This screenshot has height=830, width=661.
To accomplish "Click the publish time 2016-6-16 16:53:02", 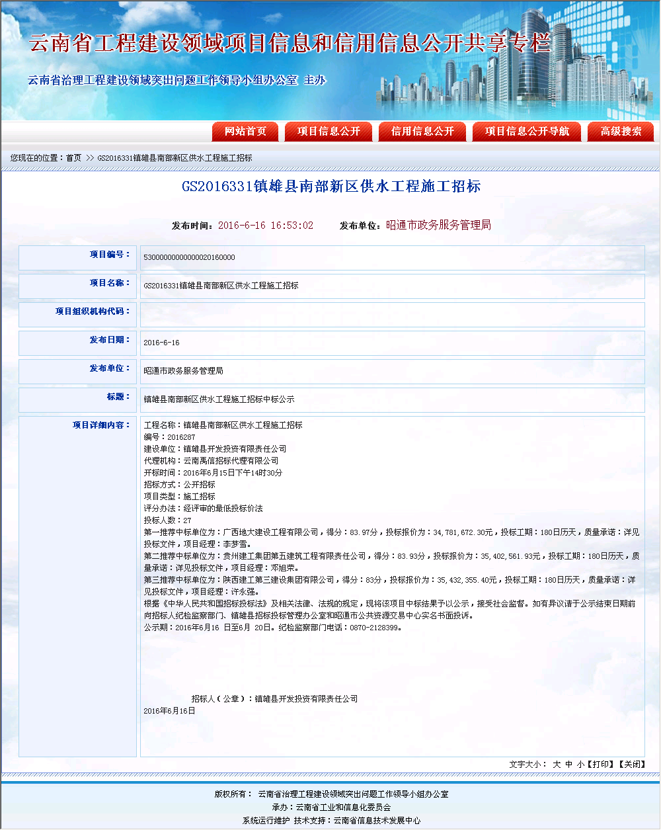I will coord(266,226).
